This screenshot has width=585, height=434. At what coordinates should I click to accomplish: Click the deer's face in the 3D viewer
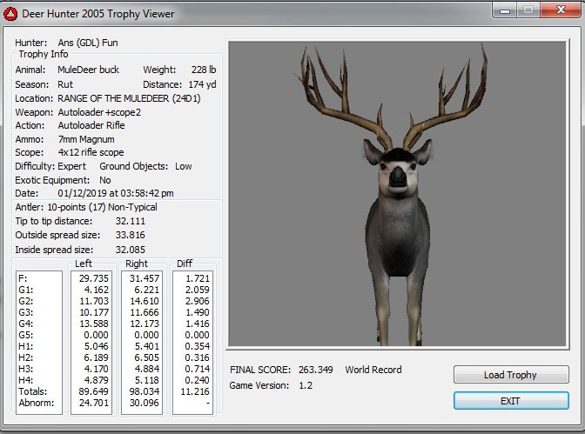coord(399,172)
